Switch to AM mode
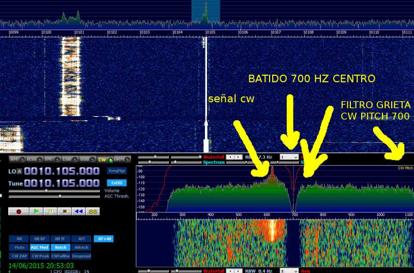Screen dimensions: 414x273 15,160
